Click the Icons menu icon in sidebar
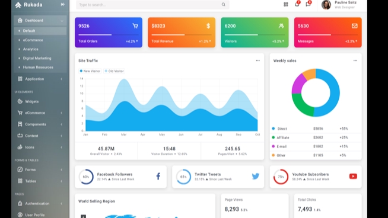This screenshot has height=218, width=388. coord(20,147)
